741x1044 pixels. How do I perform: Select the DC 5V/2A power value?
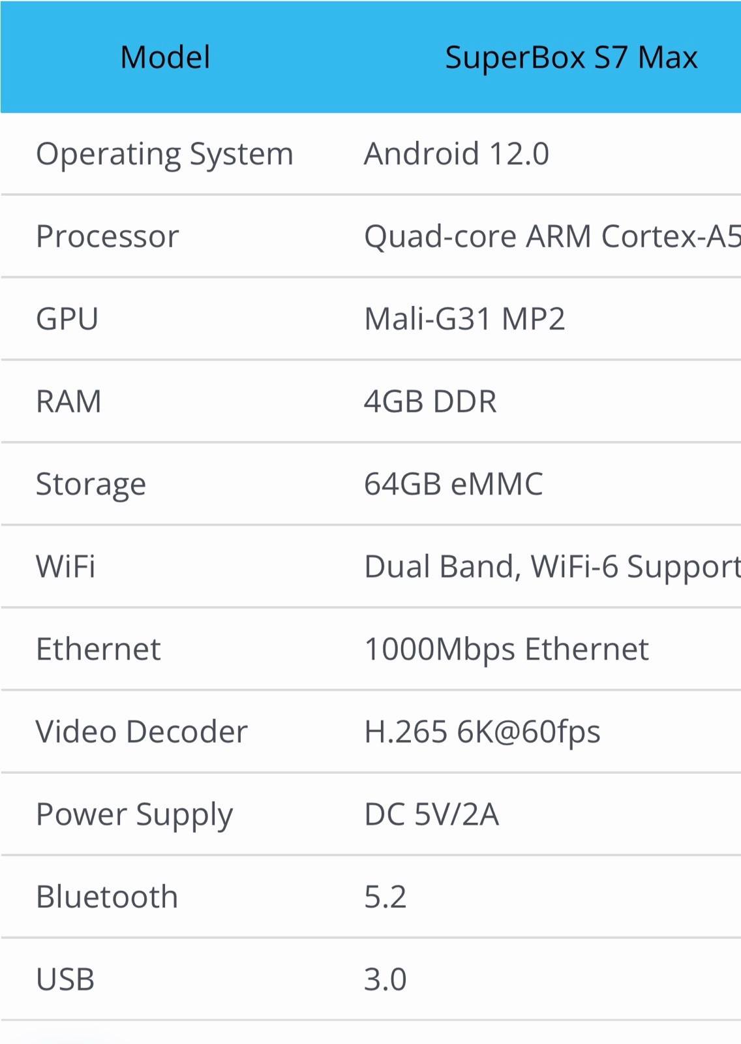[x=431, y=814]
